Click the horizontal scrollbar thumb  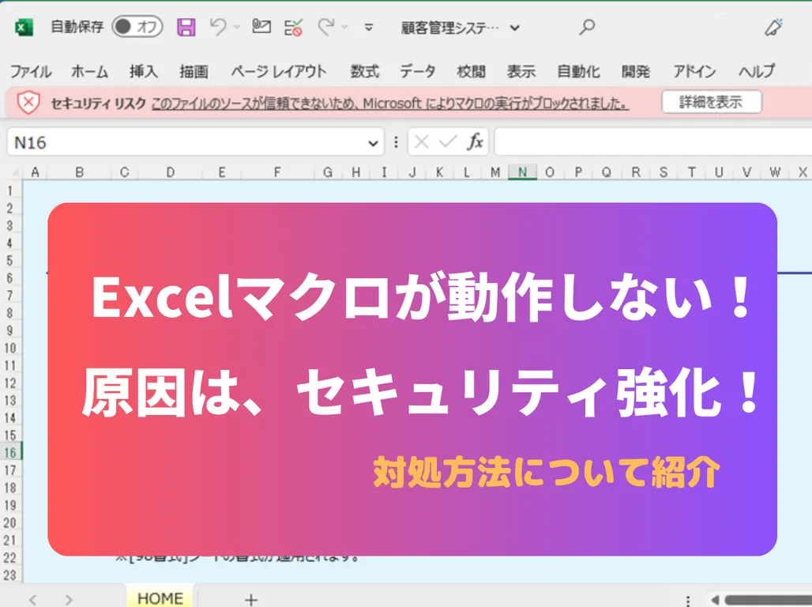tap(769, 600)
